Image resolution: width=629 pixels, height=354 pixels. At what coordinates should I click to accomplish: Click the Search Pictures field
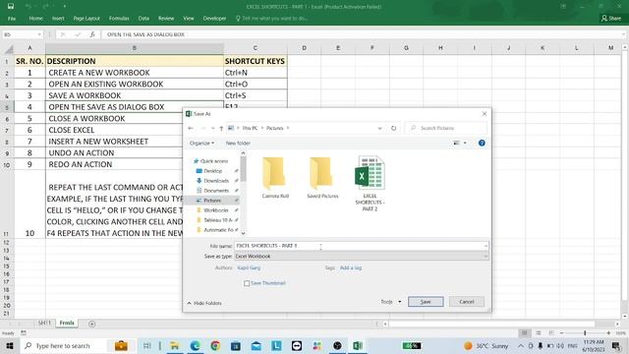pyautogui.click(x=446, y=128)
